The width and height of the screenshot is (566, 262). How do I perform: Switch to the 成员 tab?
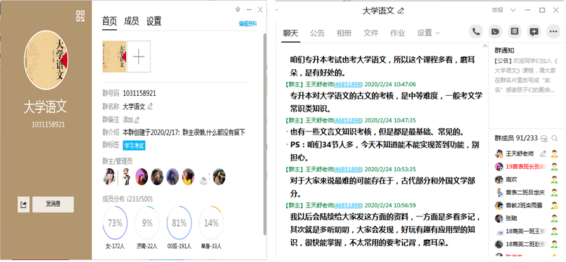click(x=131, y=21)
